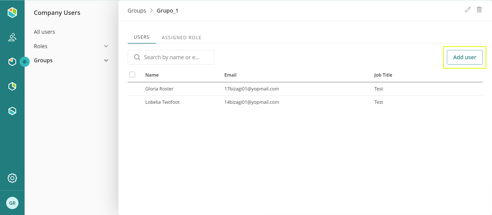The image size is (492, 215).
Task: Click email 17bizagi01@yopmail.com
Action: (x=252, y=89)
